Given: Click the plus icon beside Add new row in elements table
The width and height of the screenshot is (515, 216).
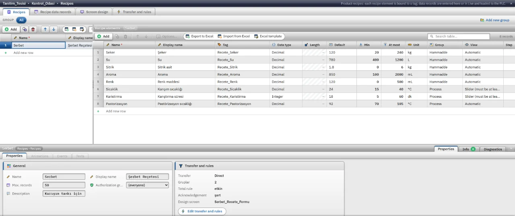Looking at the screenshot, I should tap(98, 111).
